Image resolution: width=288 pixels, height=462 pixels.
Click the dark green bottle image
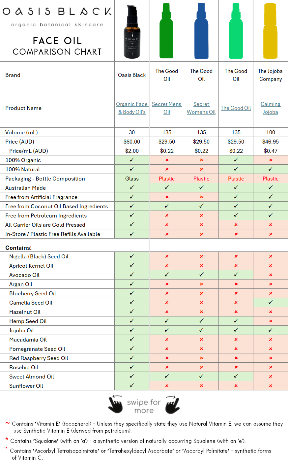166,31
